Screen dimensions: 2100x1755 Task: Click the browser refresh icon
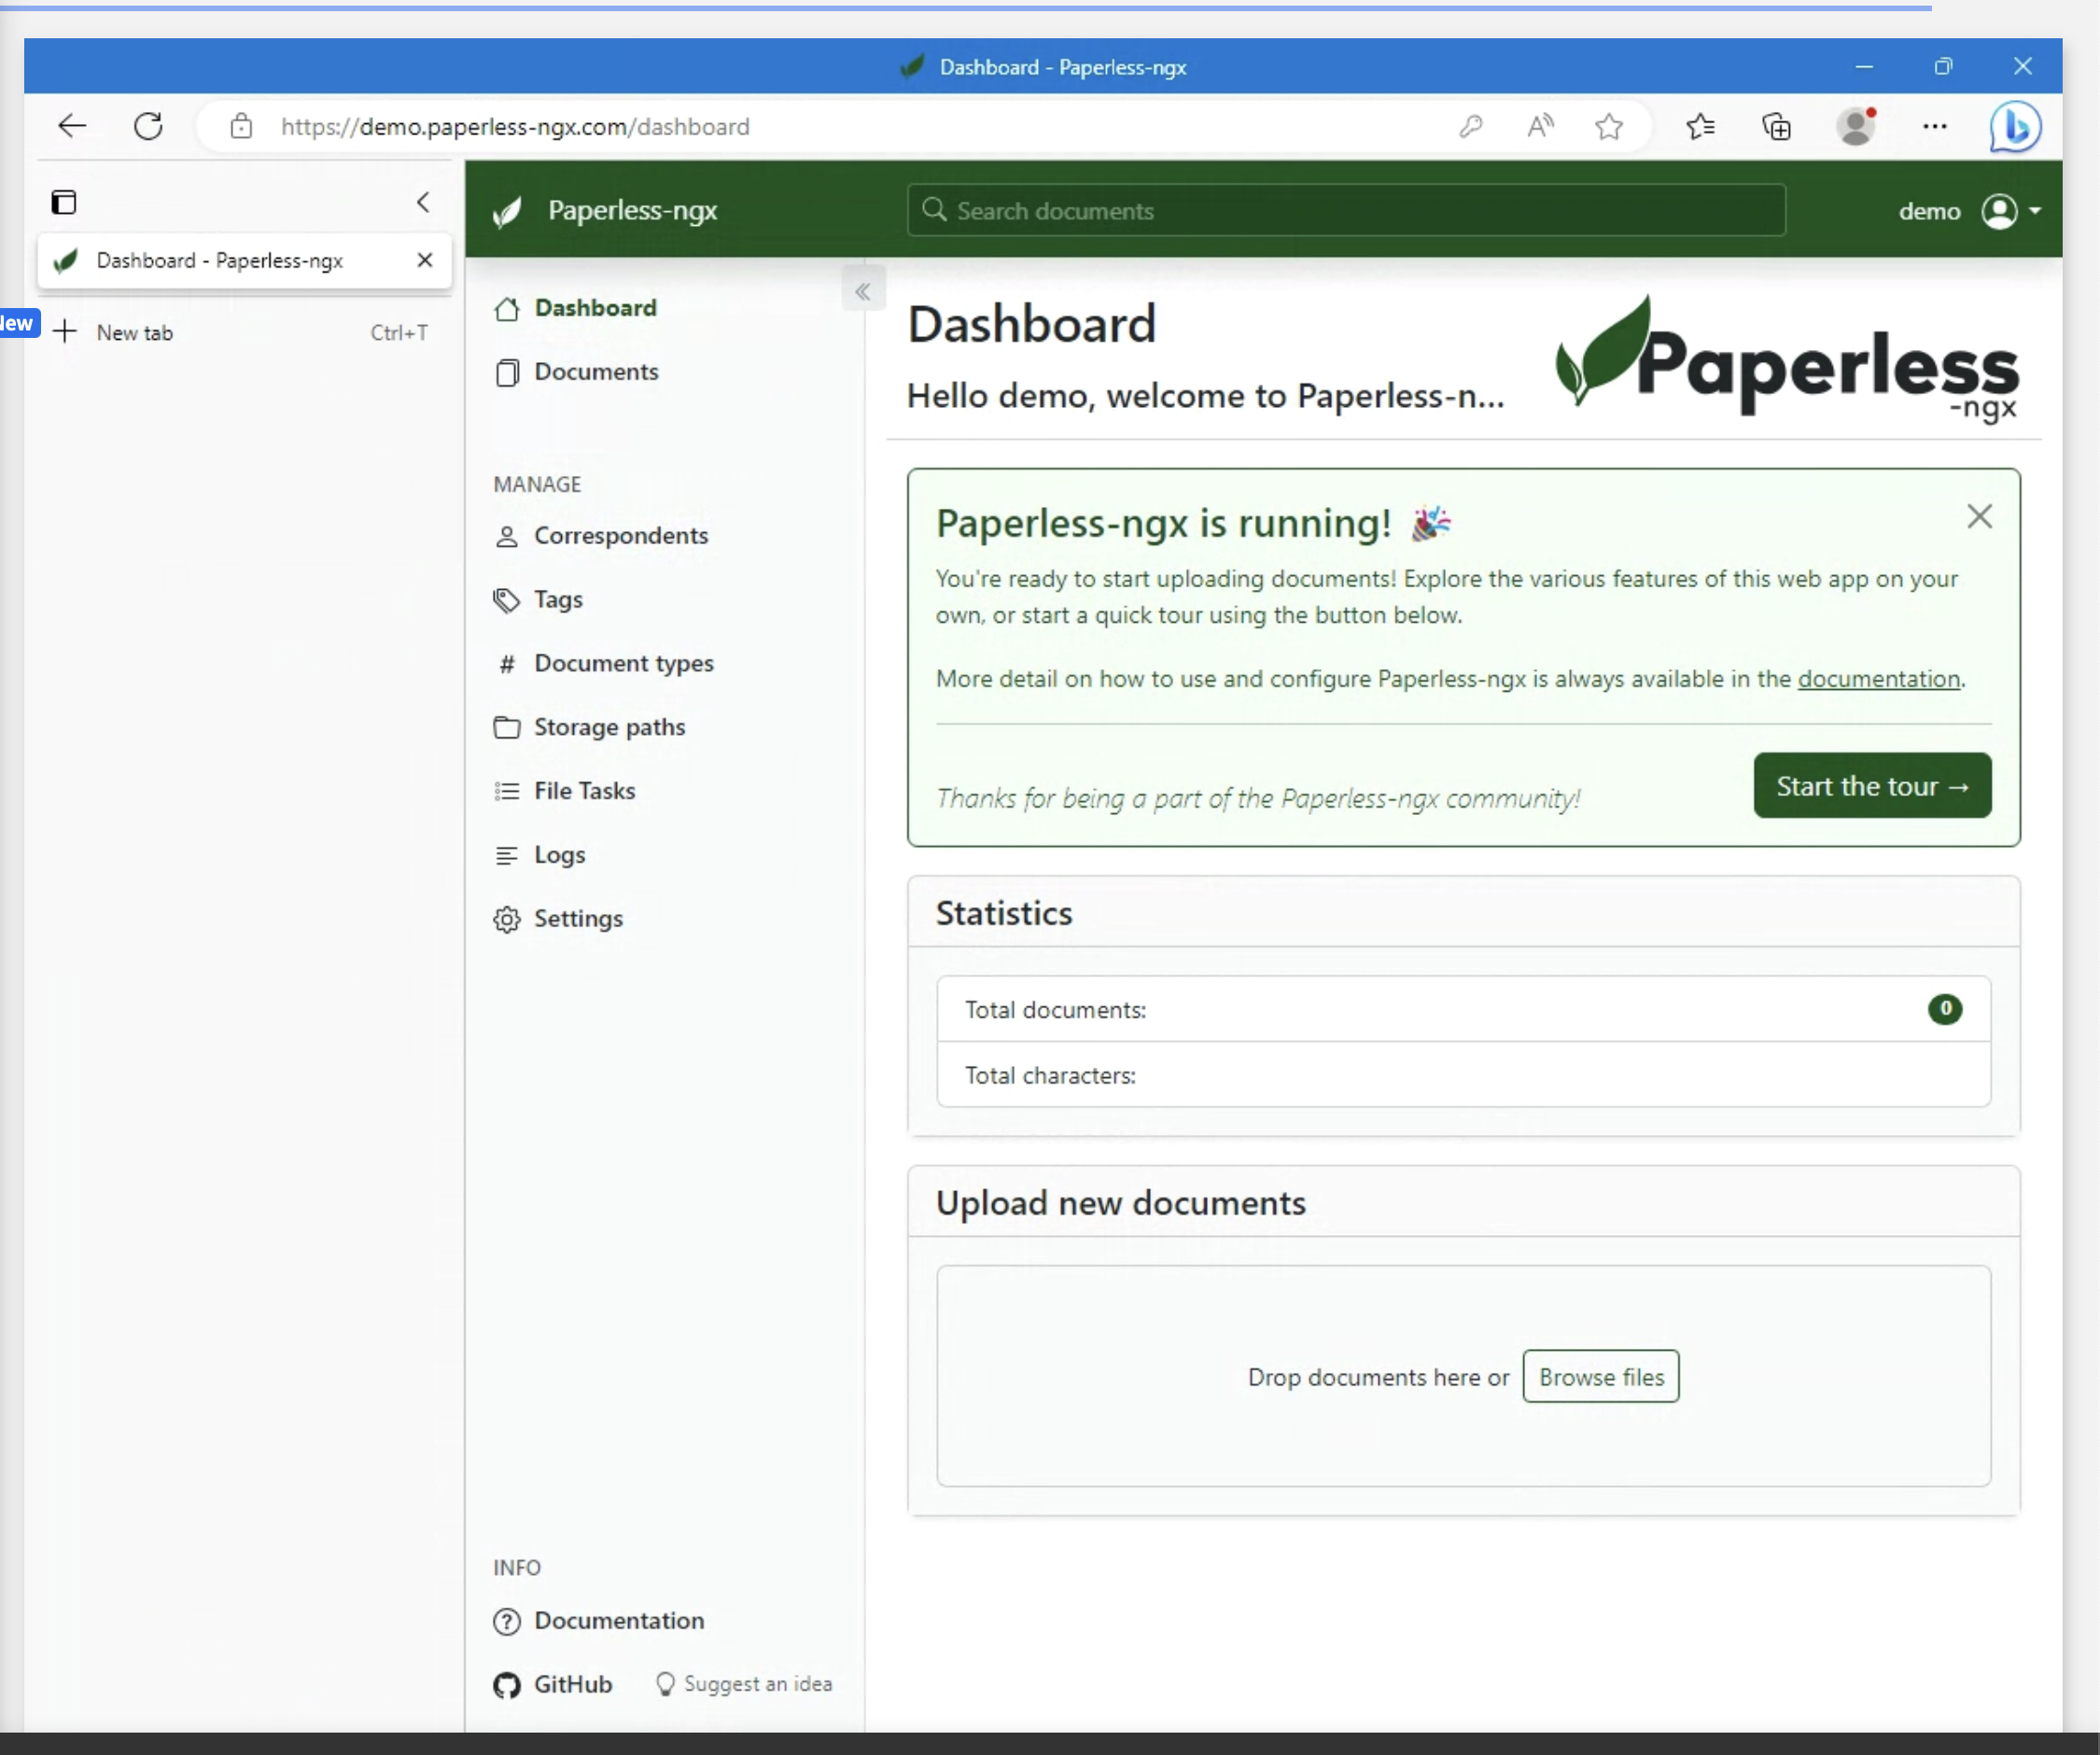[148, 126]
